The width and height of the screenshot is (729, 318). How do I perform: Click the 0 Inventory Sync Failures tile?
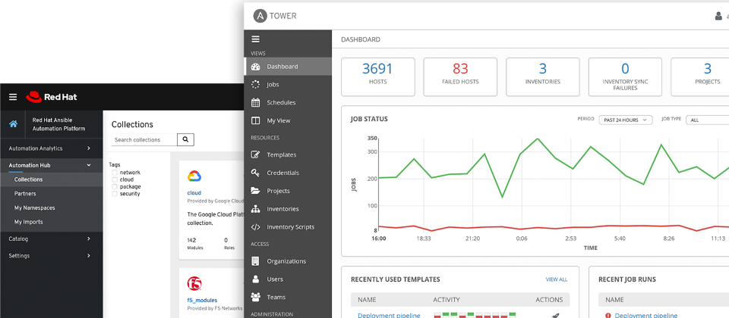(625, 76)
